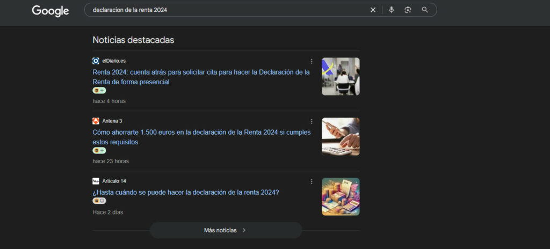Screen dimensions: 550x249
Task: Open the Google logo home link
Action: [50, 11]
